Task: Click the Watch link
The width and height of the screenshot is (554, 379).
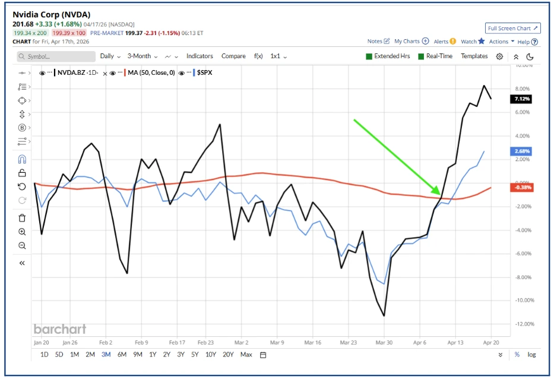Action: click(x=468, y=42)
